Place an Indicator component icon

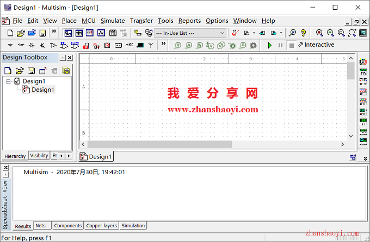tap(107, 45)
